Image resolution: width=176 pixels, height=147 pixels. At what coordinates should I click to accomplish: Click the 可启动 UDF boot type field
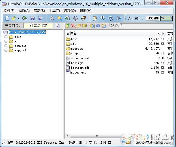click(38, 26)
